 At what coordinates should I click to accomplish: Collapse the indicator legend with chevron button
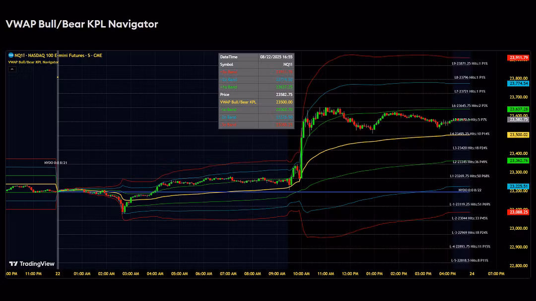pyautogui.click(x=12, y=69)
